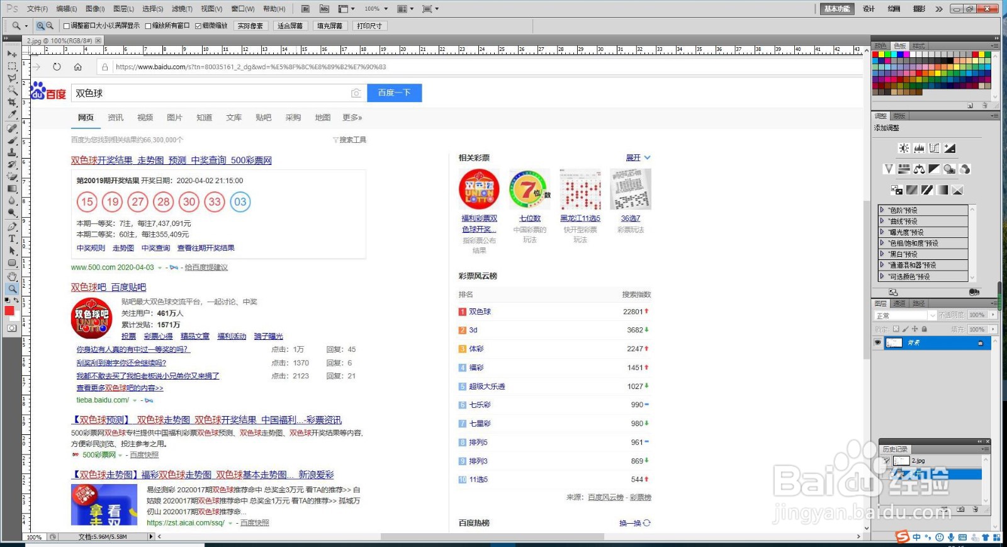Screen dimensions: 1007x547
Task: Select the Healing Brush tool
Action: click(x=11, y=128)
